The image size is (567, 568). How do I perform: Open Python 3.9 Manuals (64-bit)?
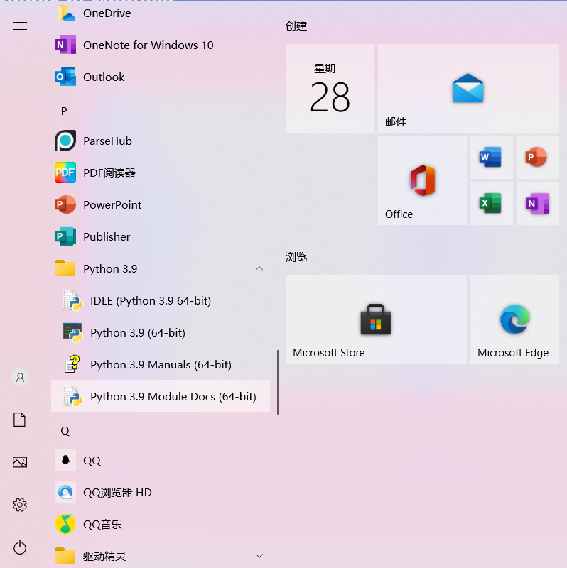(161, 364)
